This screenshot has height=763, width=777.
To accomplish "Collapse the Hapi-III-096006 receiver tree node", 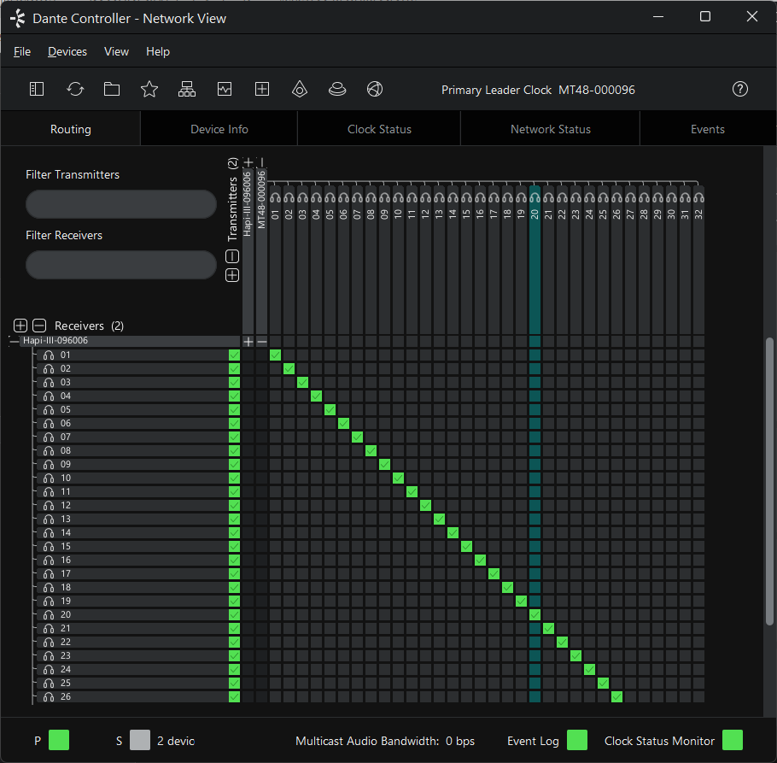I will [15, 341].
